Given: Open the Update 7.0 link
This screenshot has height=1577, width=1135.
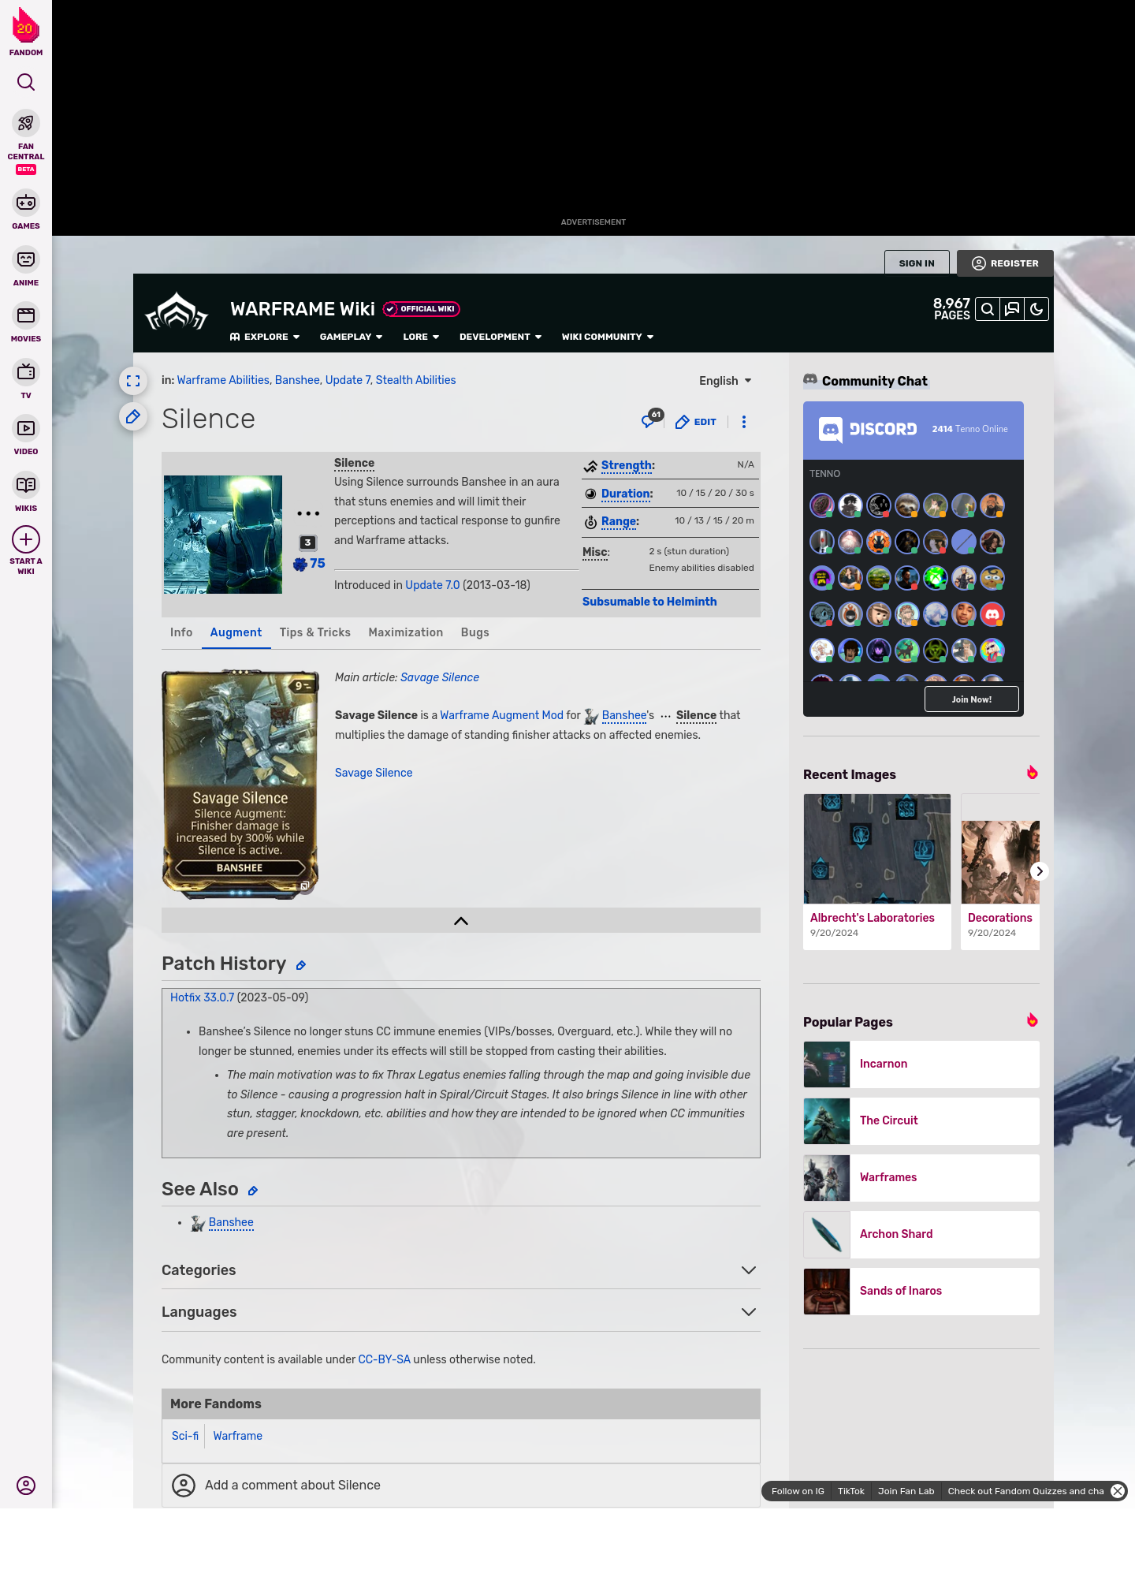Looking at the screenshot, I should [433, 585].
